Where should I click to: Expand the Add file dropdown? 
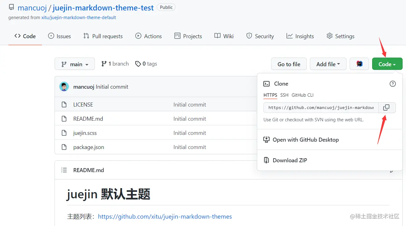[328, 64]
